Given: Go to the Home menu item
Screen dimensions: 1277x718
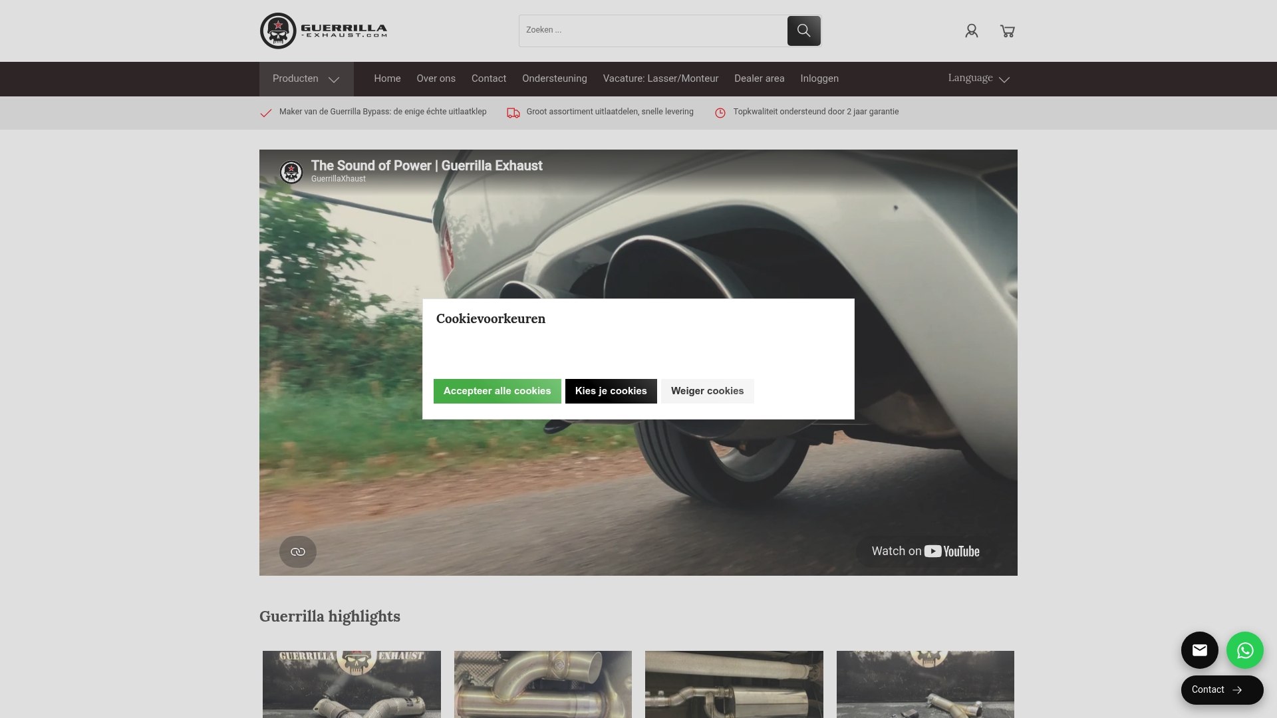Looking at the screenshot, I should [x=387, y=78].
